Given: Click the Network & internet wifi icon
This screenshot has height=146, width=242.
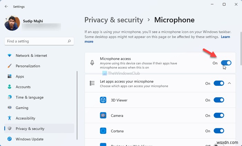Looking at the screenshot, I should tap(9, 55).
